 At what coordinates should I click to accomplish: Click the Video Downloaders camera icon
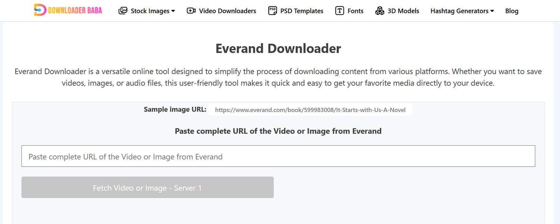pos(191,11)
